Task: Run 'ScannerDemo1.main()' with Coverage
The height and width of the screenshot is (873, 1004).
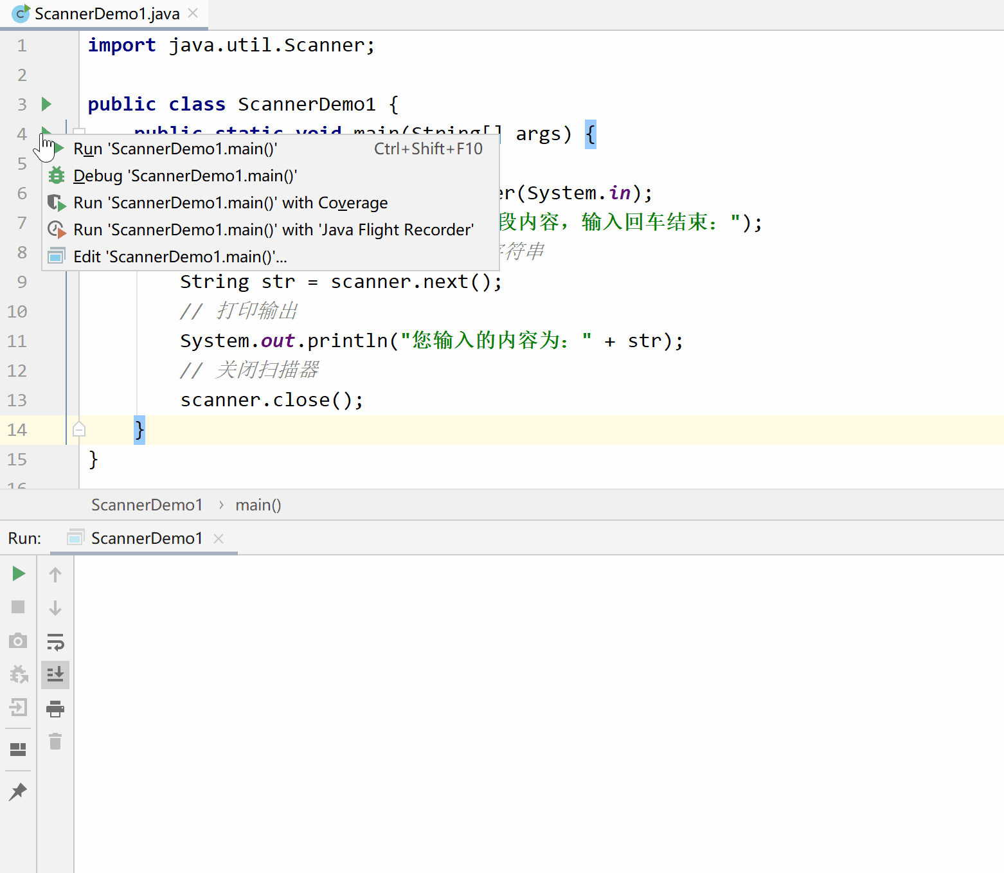Action: tap(271, 203)
